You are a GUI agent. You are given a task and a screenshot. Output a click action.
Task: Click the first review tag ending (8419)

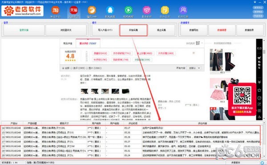[x=101, y=53]
